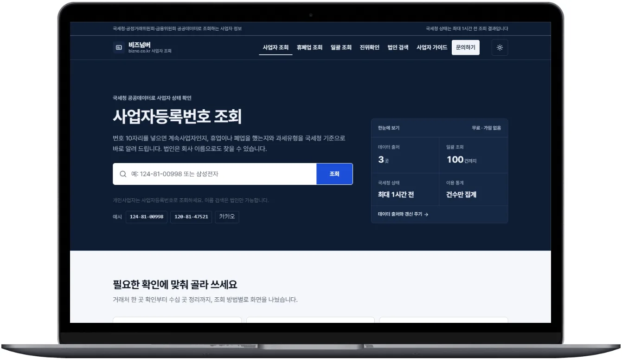Select the 법인 검색 menu item
This screenshot has width=622, height=360.
tap(398, 47)
